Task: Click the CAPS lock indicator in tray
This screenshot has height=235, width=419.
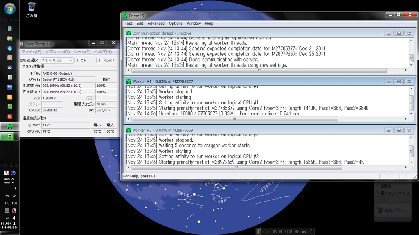Action: 7,179
